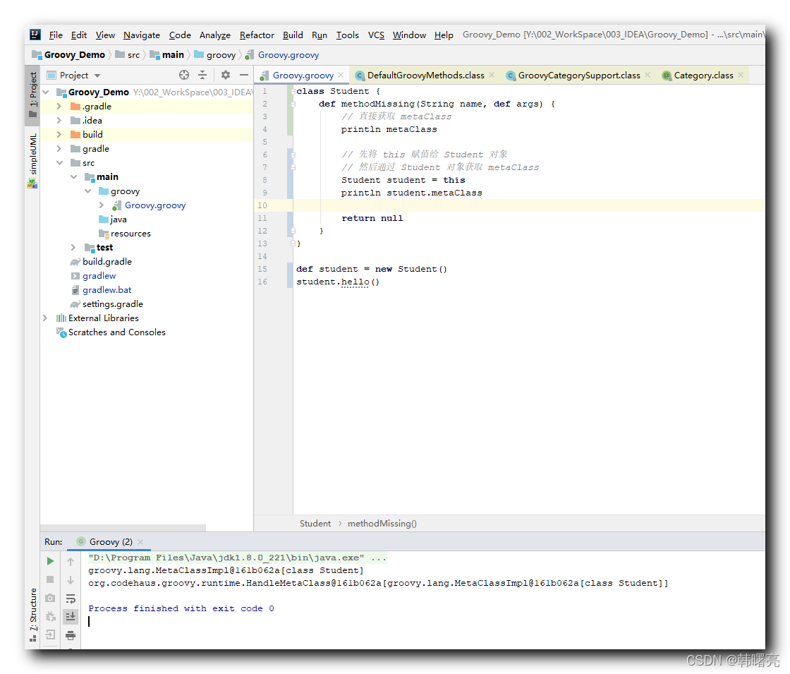The image size is (790, 674).
Task: Open the 7: Structure side tab
Action: [x=33, y=615]
